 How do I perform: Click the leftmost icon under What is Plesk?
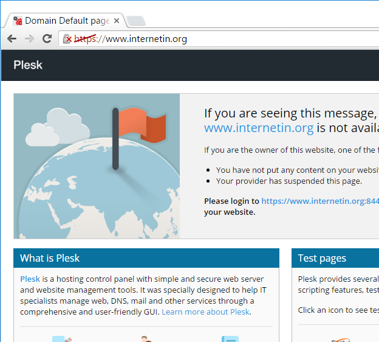pos(62,338)
